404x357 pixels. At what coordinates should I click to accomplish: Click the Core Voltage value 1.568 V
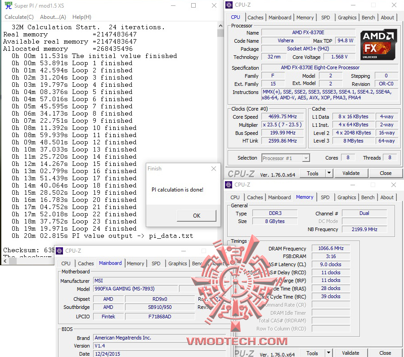[x=339, y=57]
